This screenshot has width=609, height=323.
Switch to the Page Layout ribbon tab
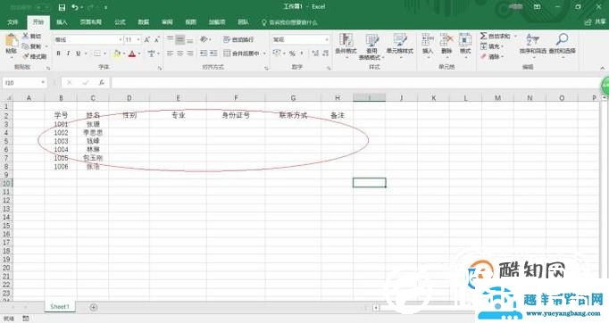click(91, 22)
